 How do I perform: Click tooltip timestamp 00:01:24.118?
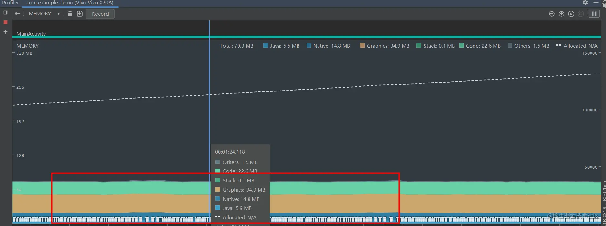(x=230, y=152)
